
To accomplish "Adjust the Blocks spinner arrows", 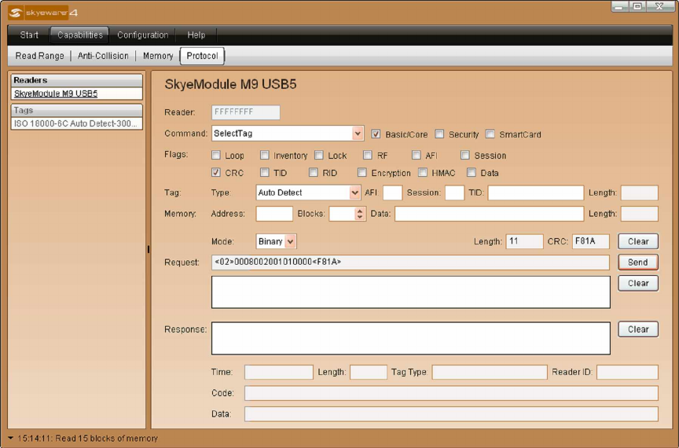I will point(361,214).
